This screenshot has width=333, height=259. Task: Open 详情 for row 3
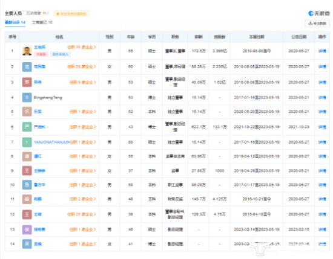(x=322, y=82)
